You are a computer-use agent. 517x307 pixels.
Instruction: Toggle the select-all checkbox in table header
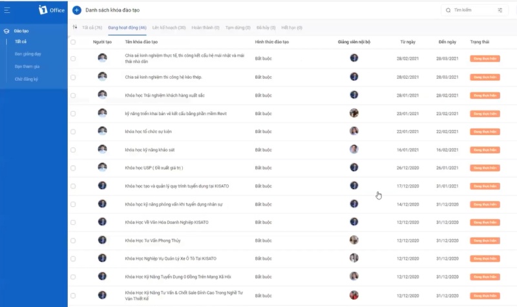pos(73,42)
